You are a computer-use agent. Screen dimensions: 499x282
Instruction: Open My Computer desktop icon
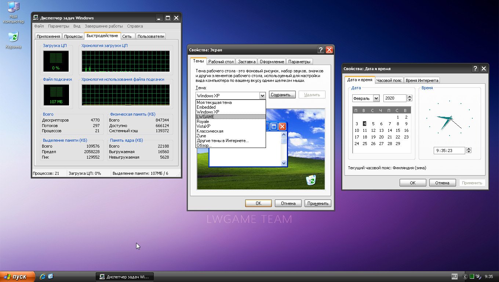13,8
